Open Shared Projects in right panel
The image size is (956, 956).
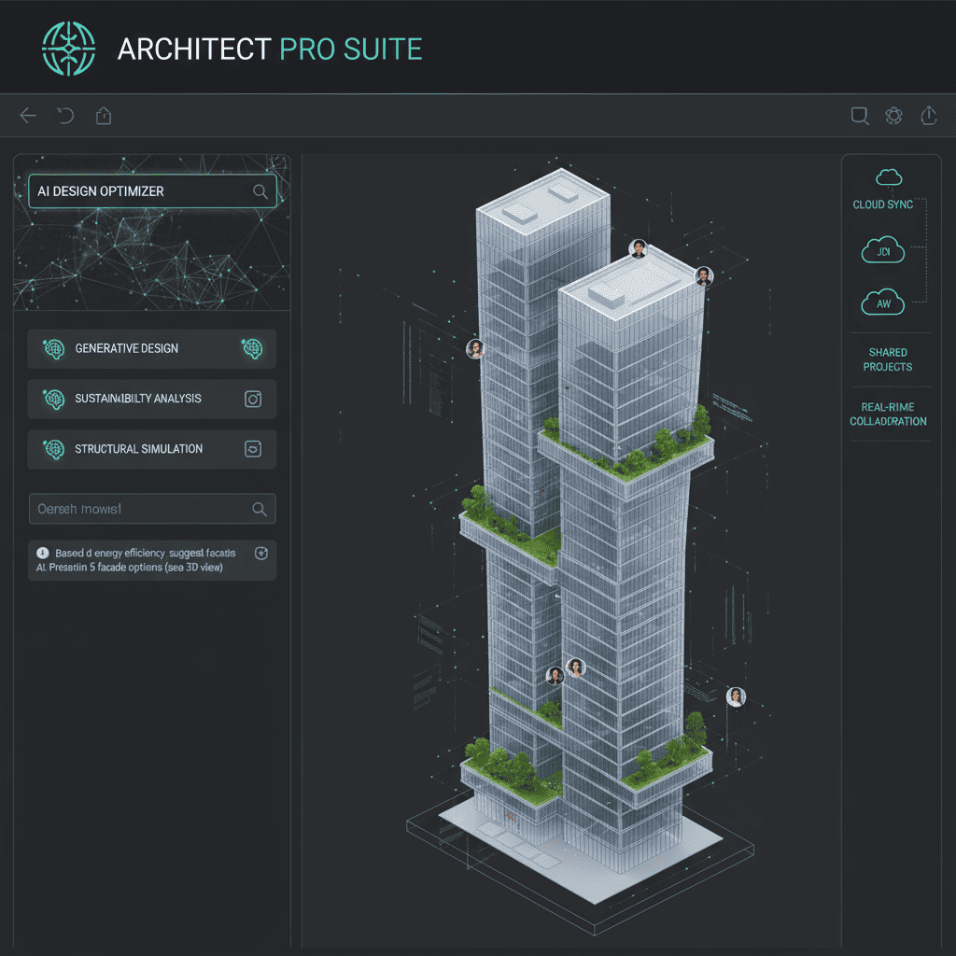pyautogui.click(x=888, y=359)
